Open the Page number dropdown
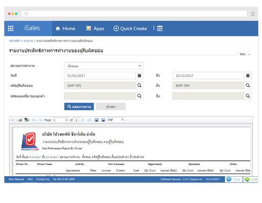Screen dimensions: 262x203 (x=61, y=120)
